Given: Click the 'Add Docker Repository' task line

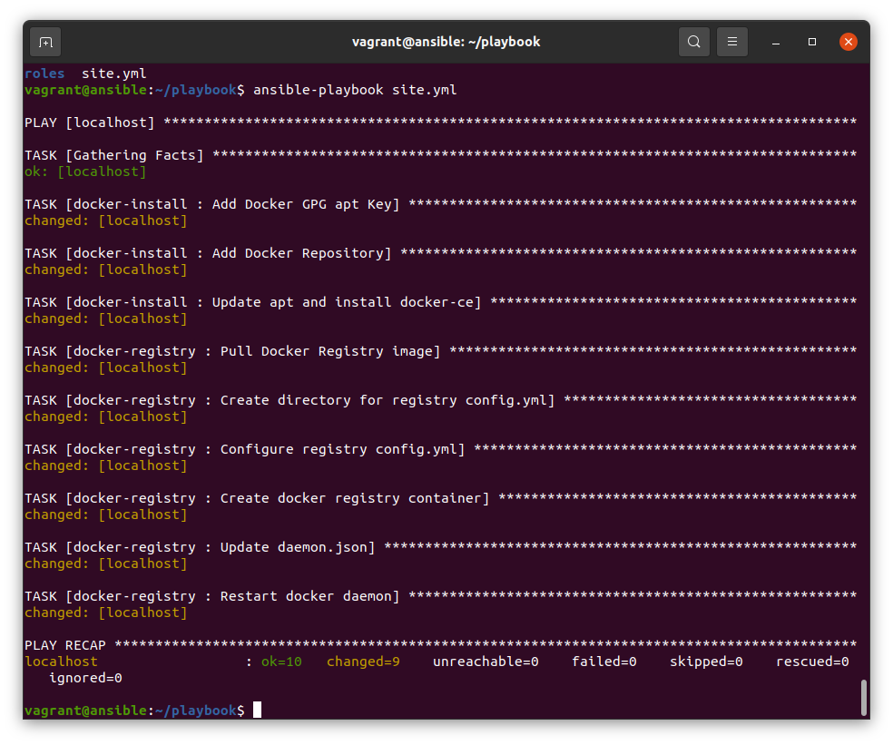Looking at the screenshot, I should point(440,253).
